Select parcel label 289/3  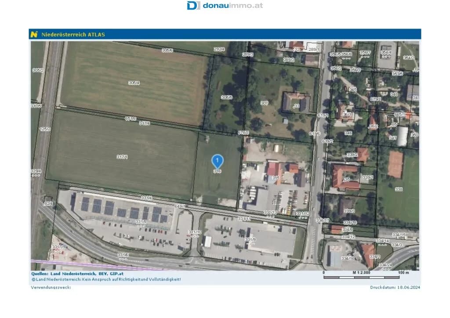click(x=248, y=54)
